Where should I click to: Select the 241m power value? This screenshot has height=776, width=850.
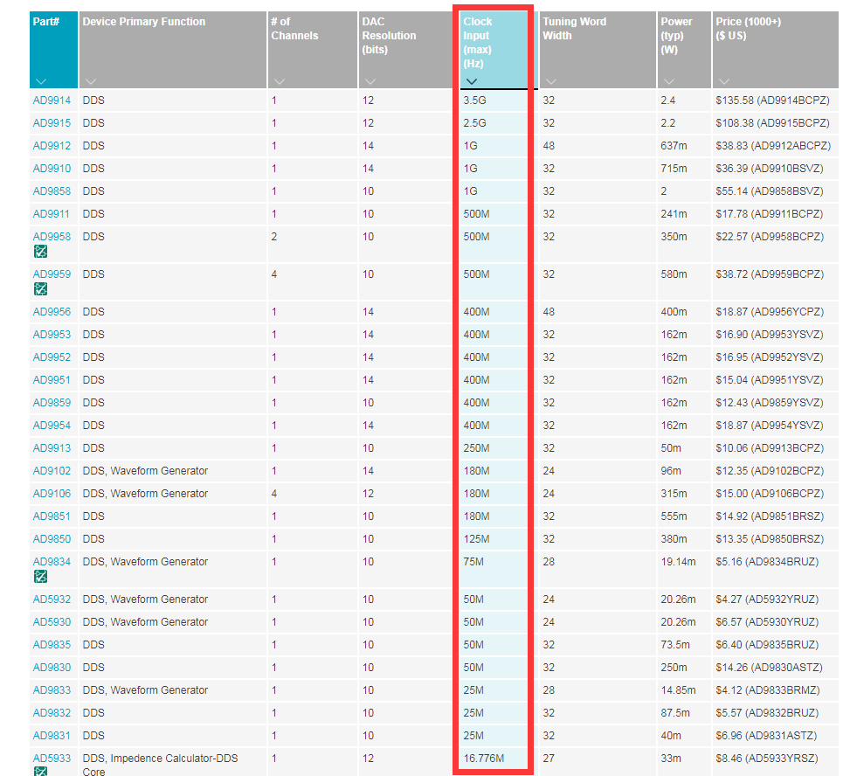click(x=674, y=214)
